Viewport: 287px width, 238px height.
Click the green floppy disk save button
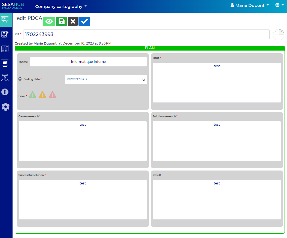coord(62,21)
